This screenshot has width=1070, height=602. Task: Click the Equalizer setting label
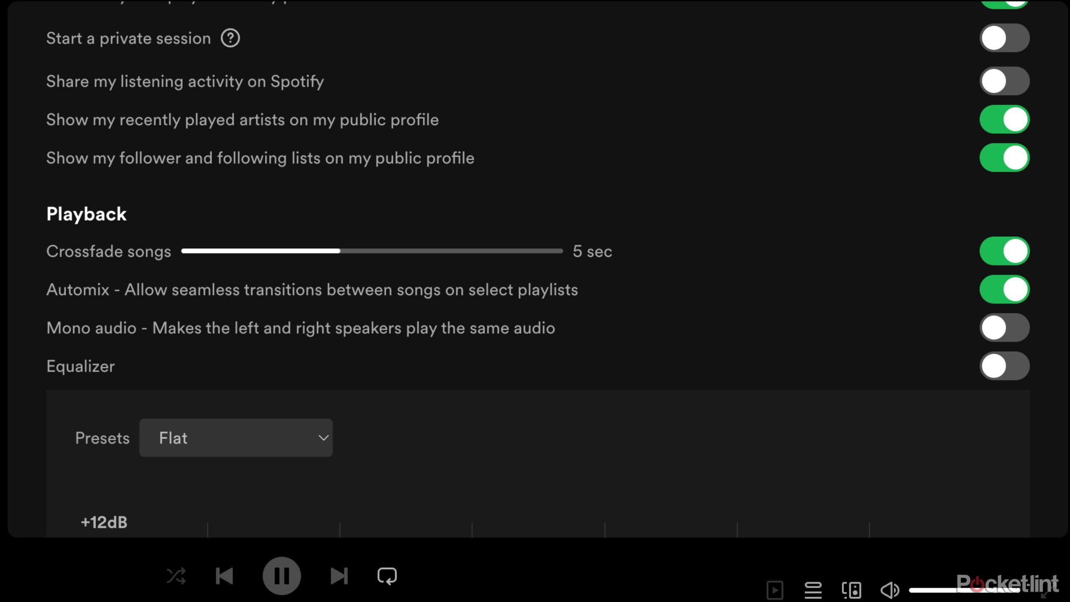pos(81,367)
